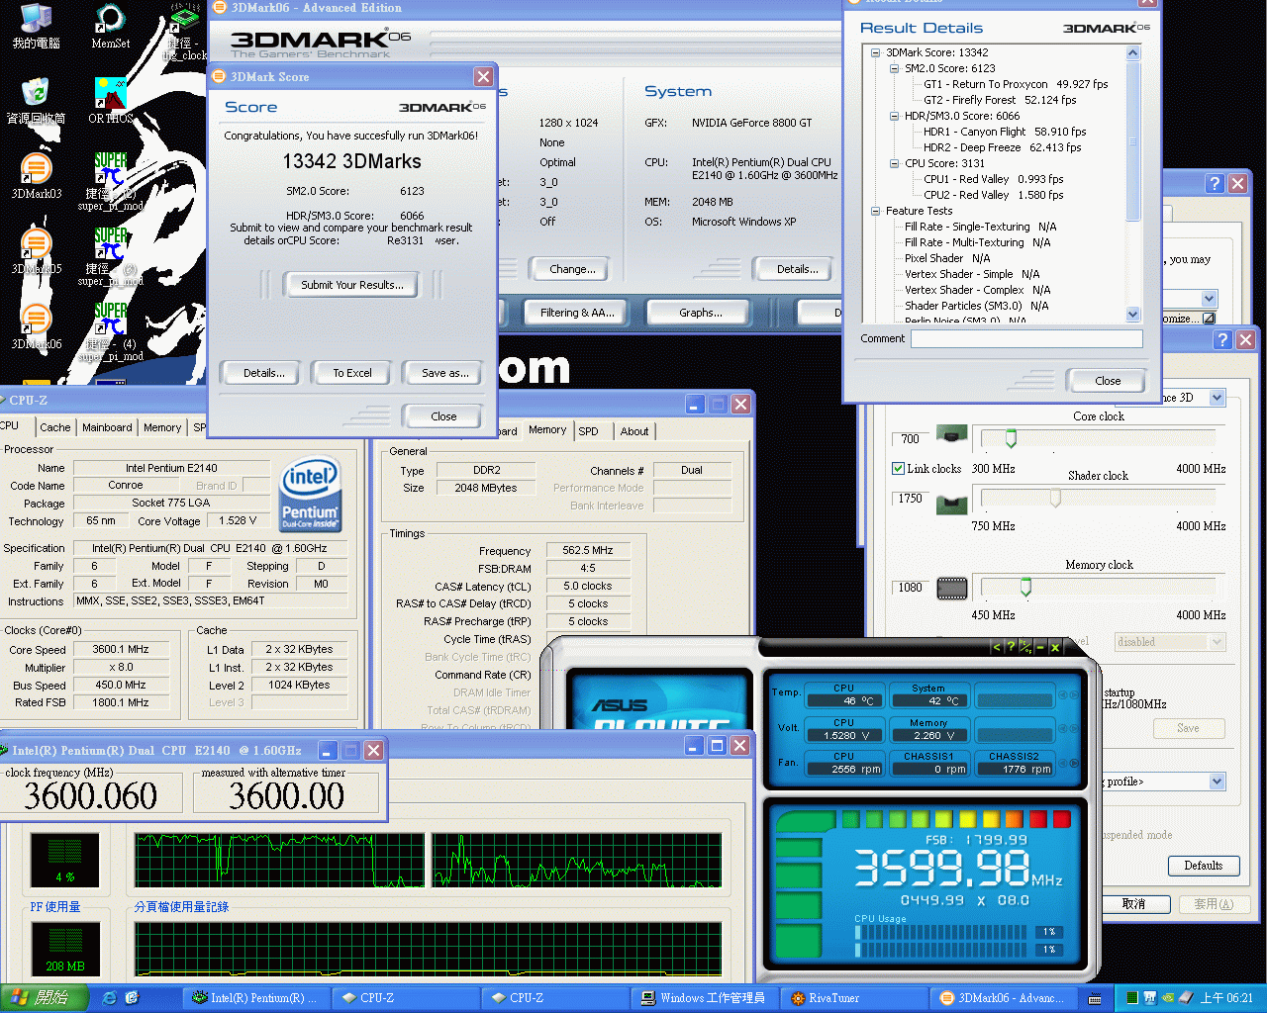Click the Change... button in 3DMark06
This screenshot has height=1013, width=1267.
(x=572, y=269)
